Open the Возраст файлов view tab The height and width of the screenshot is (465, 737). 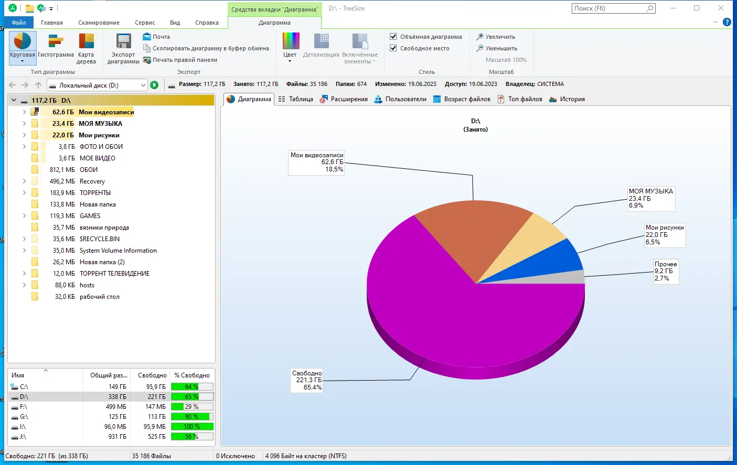point(462,99)
